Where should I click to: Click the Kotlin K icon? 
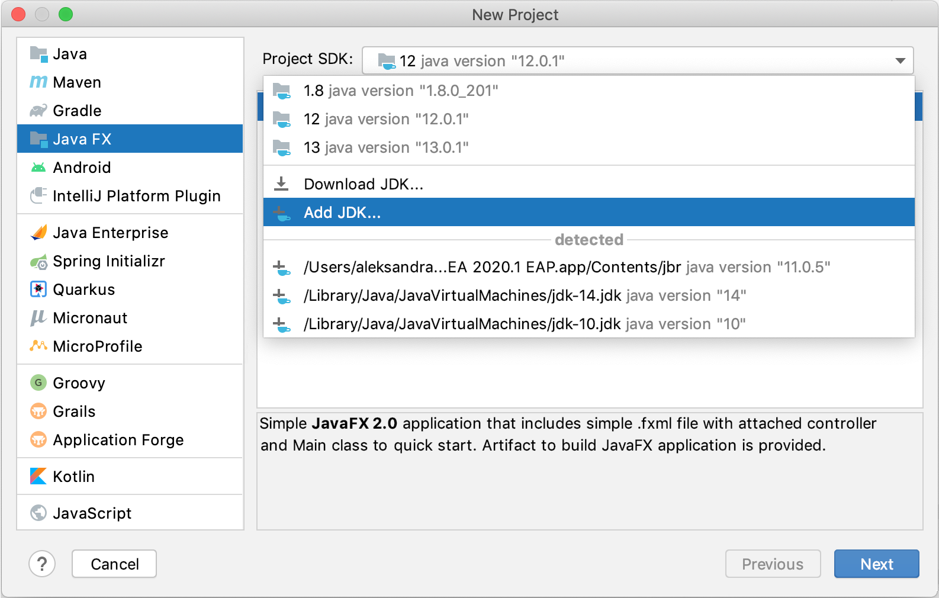(x=38, y=476)
